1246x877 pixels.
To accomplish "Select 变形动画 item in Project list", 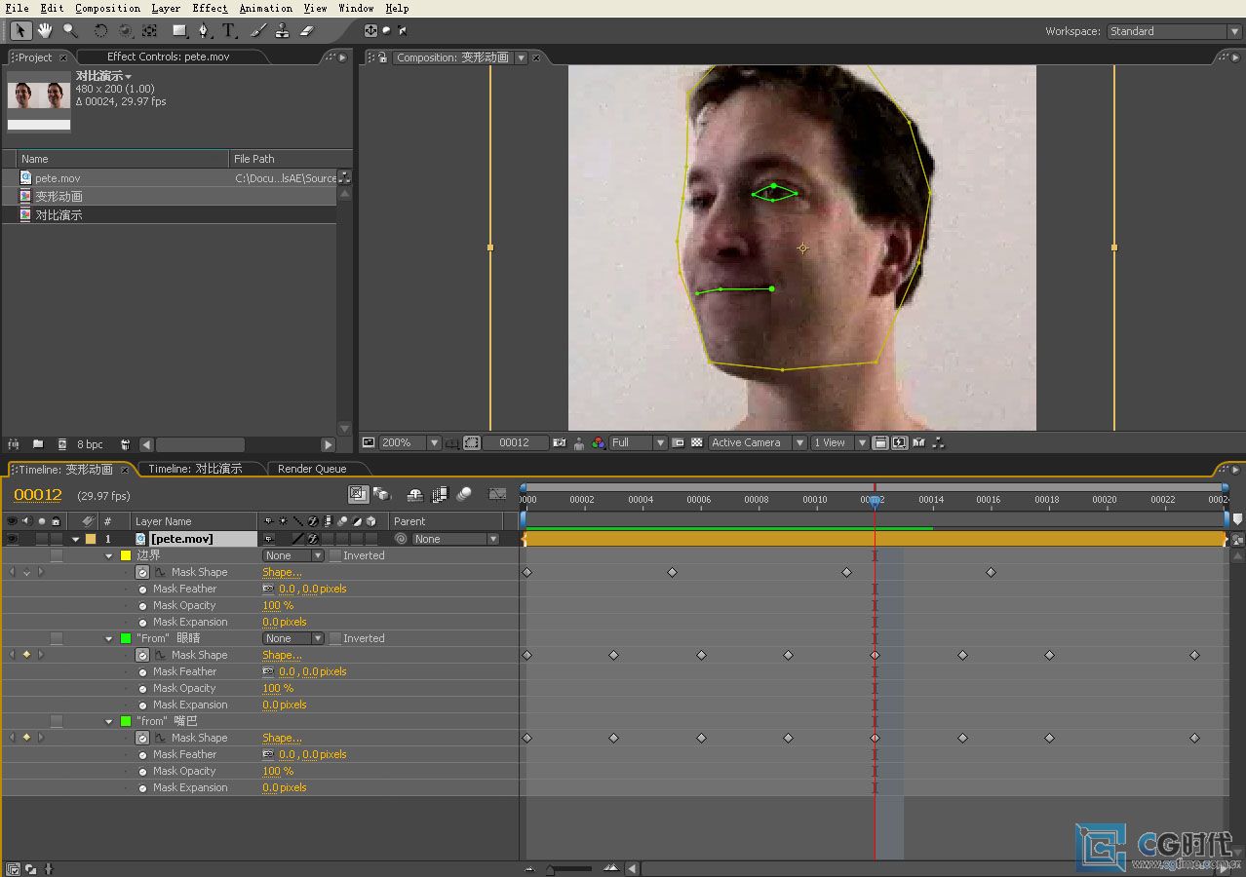I will click(58, 196).
